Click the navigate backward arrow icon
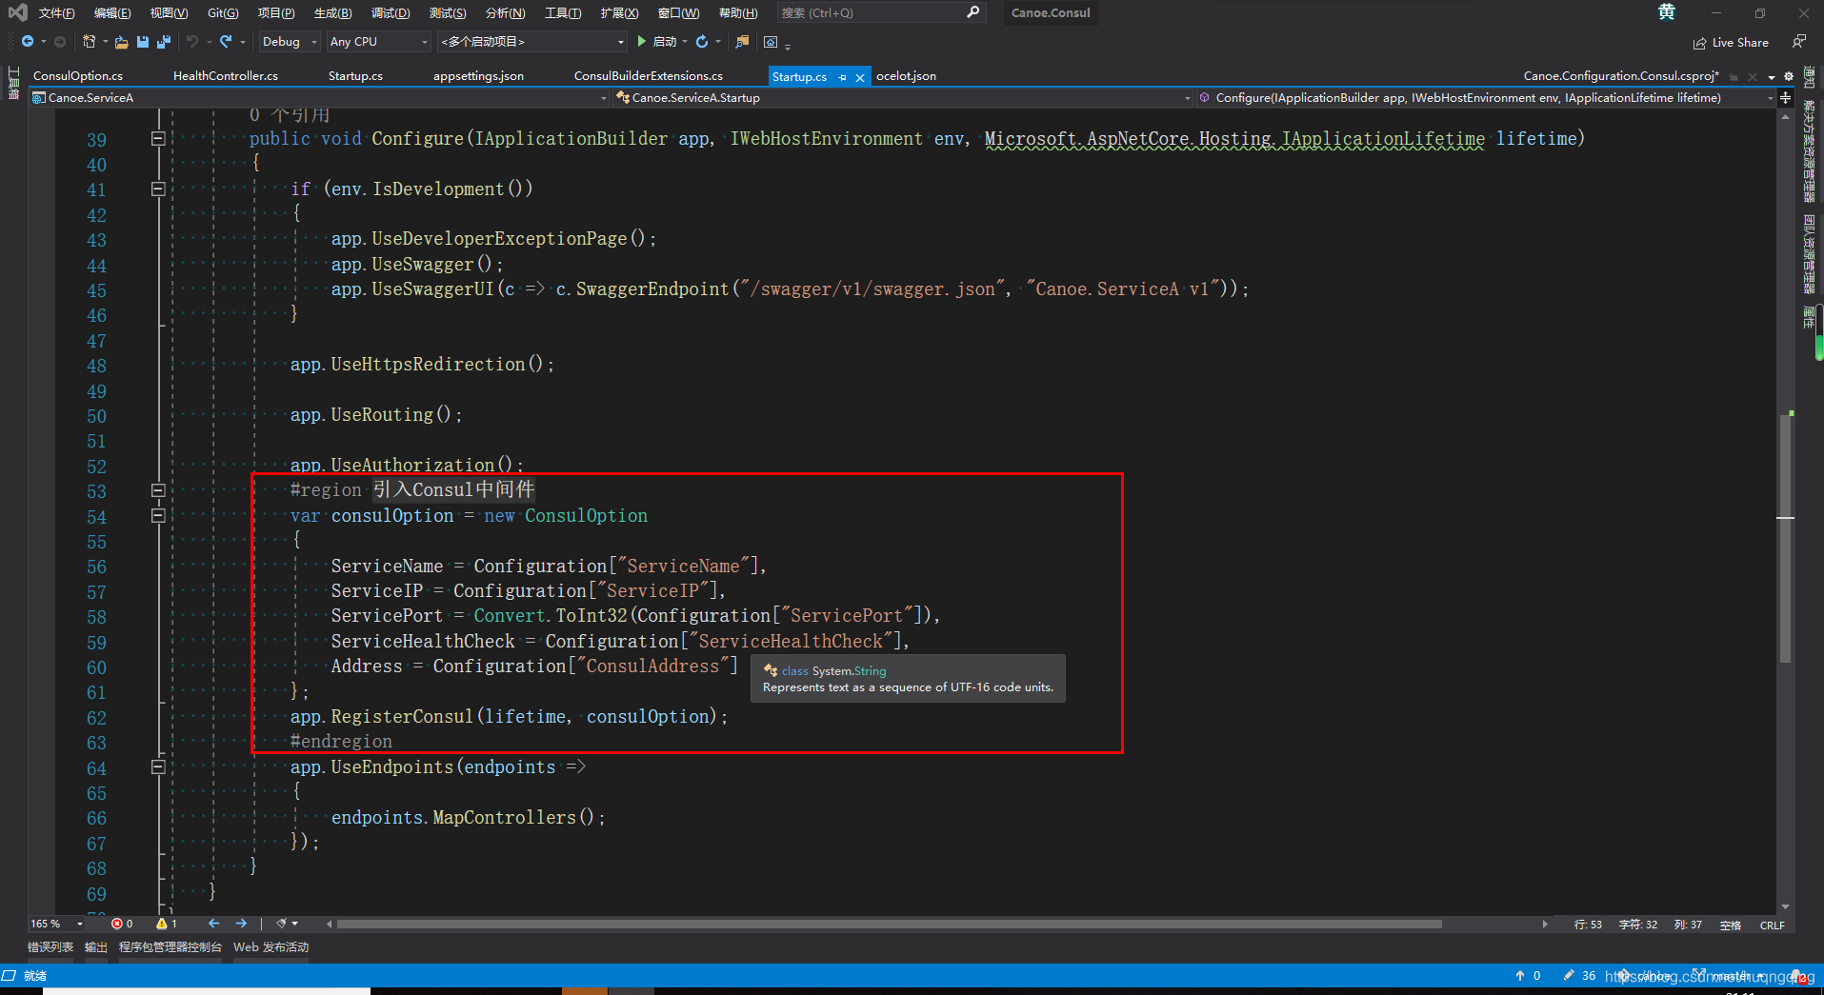Screen dimensions: 1824x995 point(28,41)
